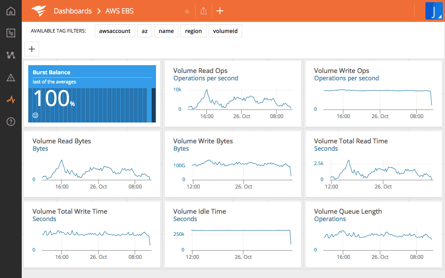Viewport: 445px width, 278px height.
Task: Click the 2.5k label in Volume Total Read Time
Action: tap(319, 163)
